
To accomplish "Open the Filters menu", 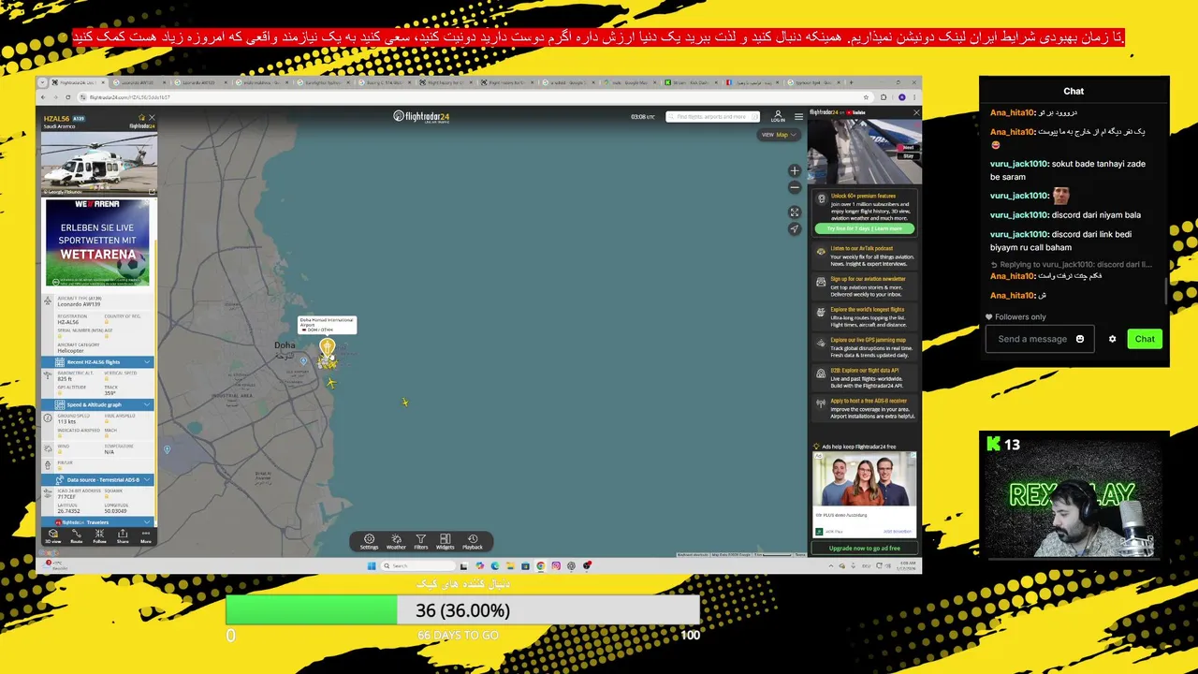I will click(421, 542).
